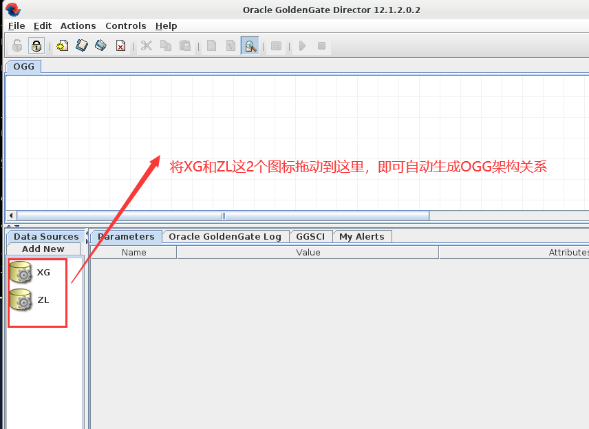Click the Value column header
Screen dimensions: 589x429
(308, 252)
